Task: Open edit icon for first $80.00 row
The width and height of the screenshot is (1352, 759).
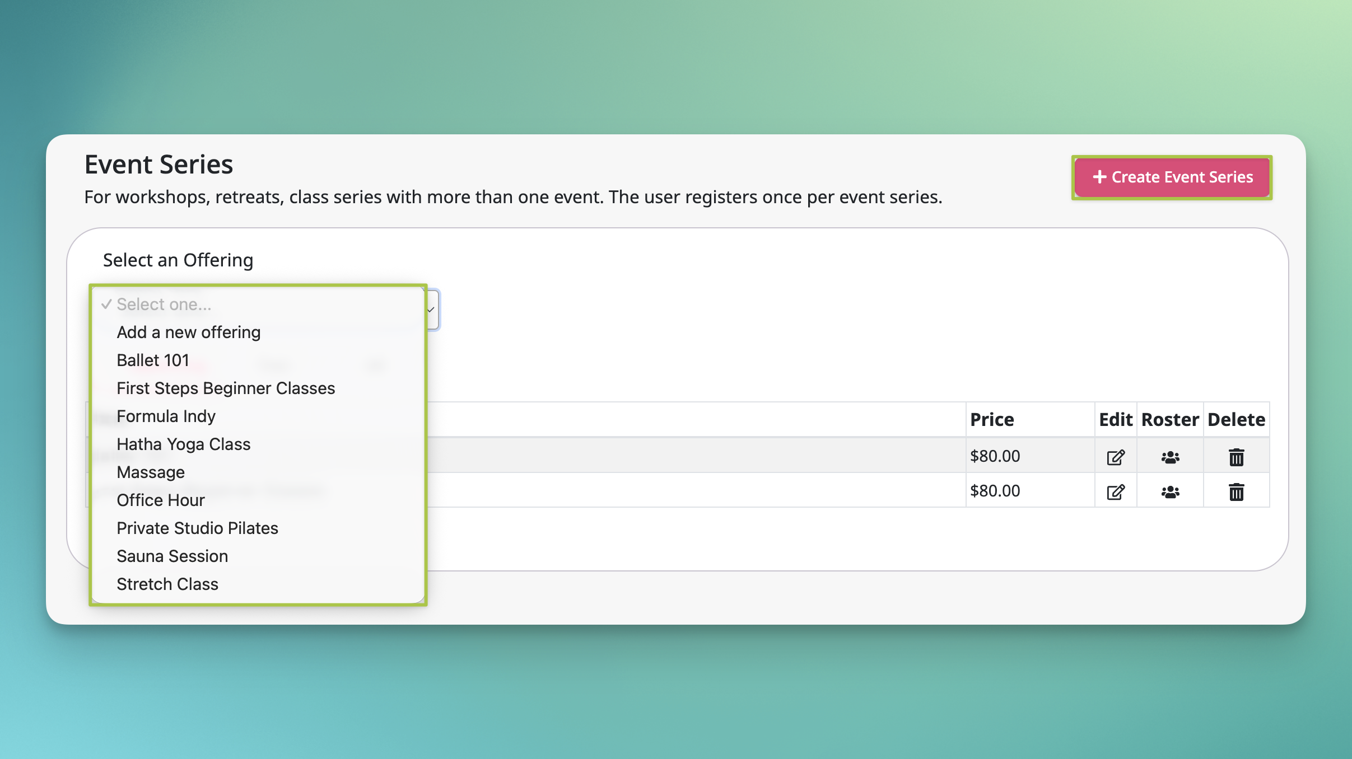Action: click(x=1116, y=457)
